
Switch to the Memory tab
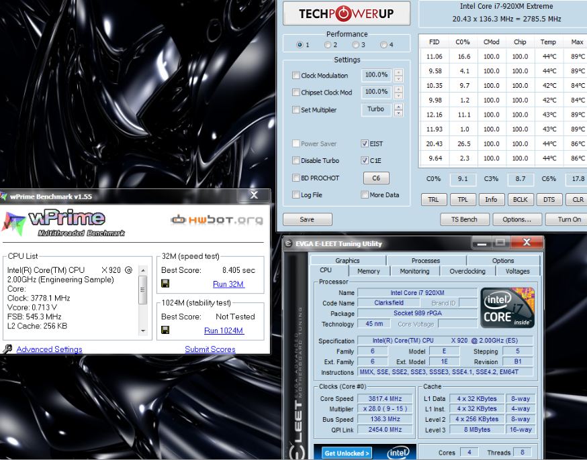(x=368, y=271)
